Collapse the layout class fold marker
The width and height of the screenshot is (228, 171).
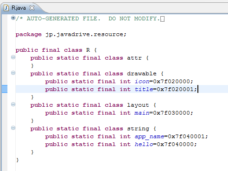pyautogui.click(x=13, y=104)
